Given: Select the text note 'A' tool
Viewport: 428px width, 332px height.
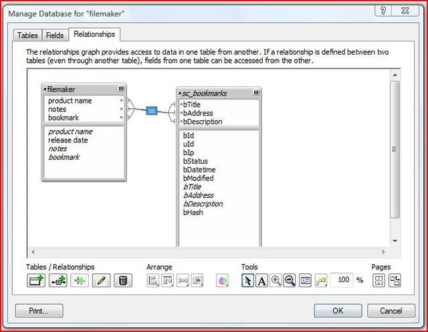Looking at the screenshot, I should 261,281.
